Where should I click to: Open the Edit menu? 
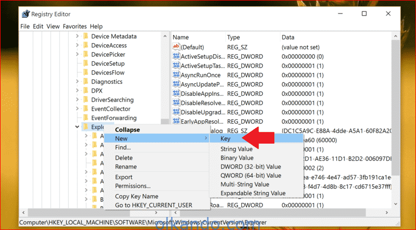[38, 26]
